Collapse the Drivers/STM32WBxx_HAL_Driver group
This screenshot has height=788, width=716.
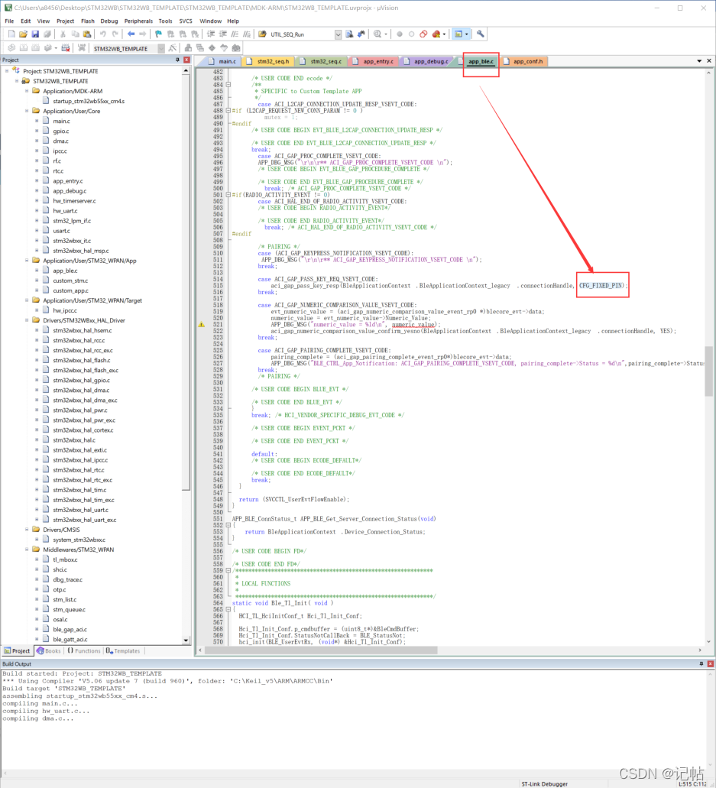[x=27, y=320]
